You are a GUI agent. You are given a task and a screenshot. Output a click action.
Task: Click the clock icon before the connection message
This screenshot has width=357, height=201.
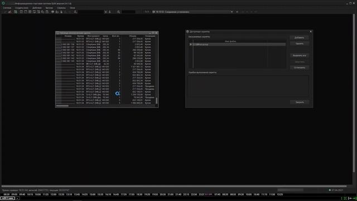(x=154, y=12)
